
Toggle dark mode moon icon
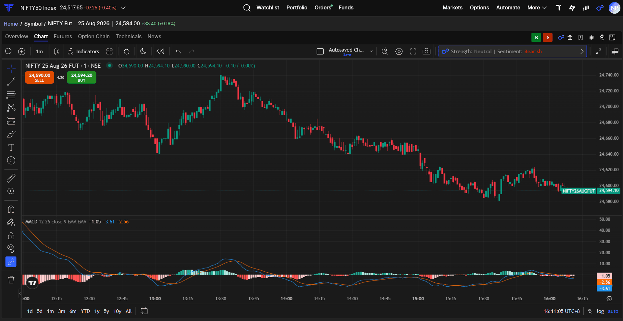click(x=143, y=51)
